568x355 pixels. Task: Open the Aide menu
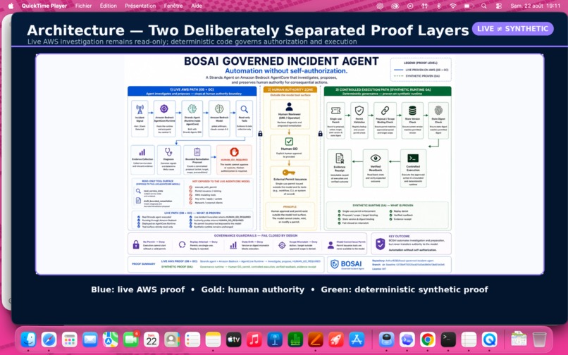(197, 6)
